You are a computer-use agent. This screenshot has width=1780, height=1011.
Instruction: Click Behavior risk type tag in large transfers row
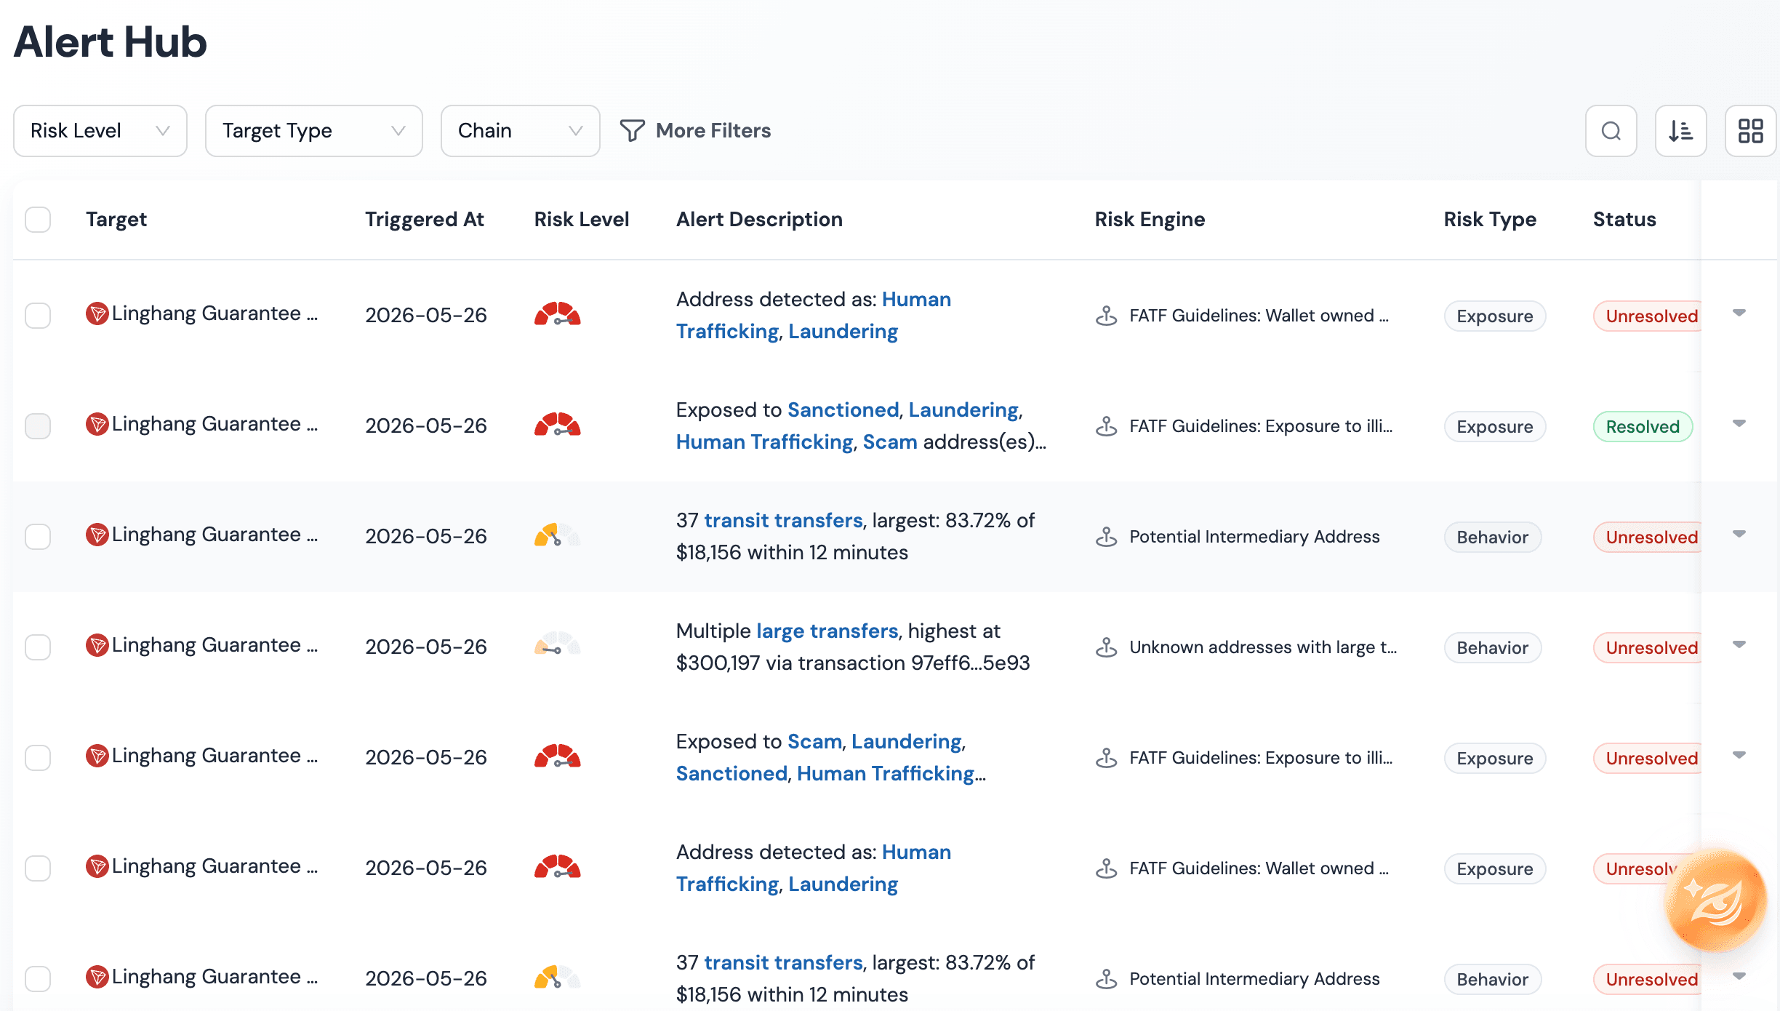click(x=1492, y=647)
